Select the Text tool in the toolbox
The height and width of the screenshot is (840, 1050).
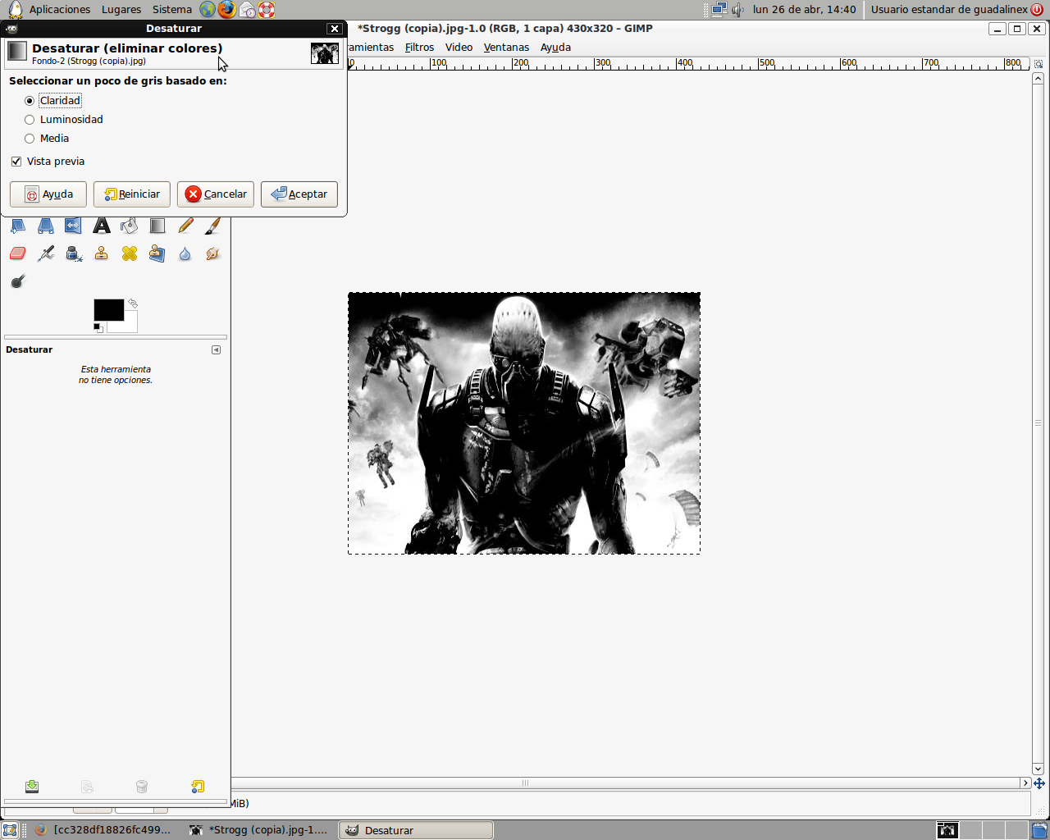(x=102, y=226)
